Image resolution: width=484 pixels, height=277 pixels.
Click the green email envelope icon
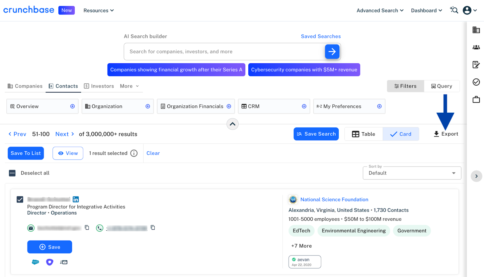click(x=31, y=228)
